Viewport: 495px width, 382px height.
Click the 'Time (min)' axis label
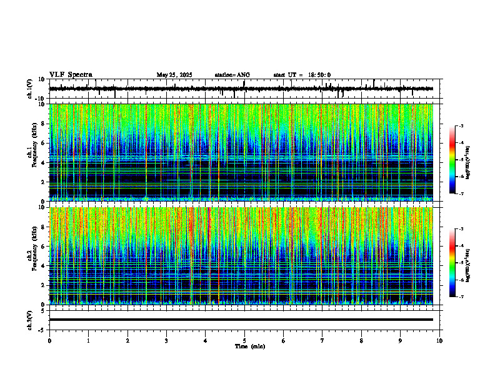(250, 346)
